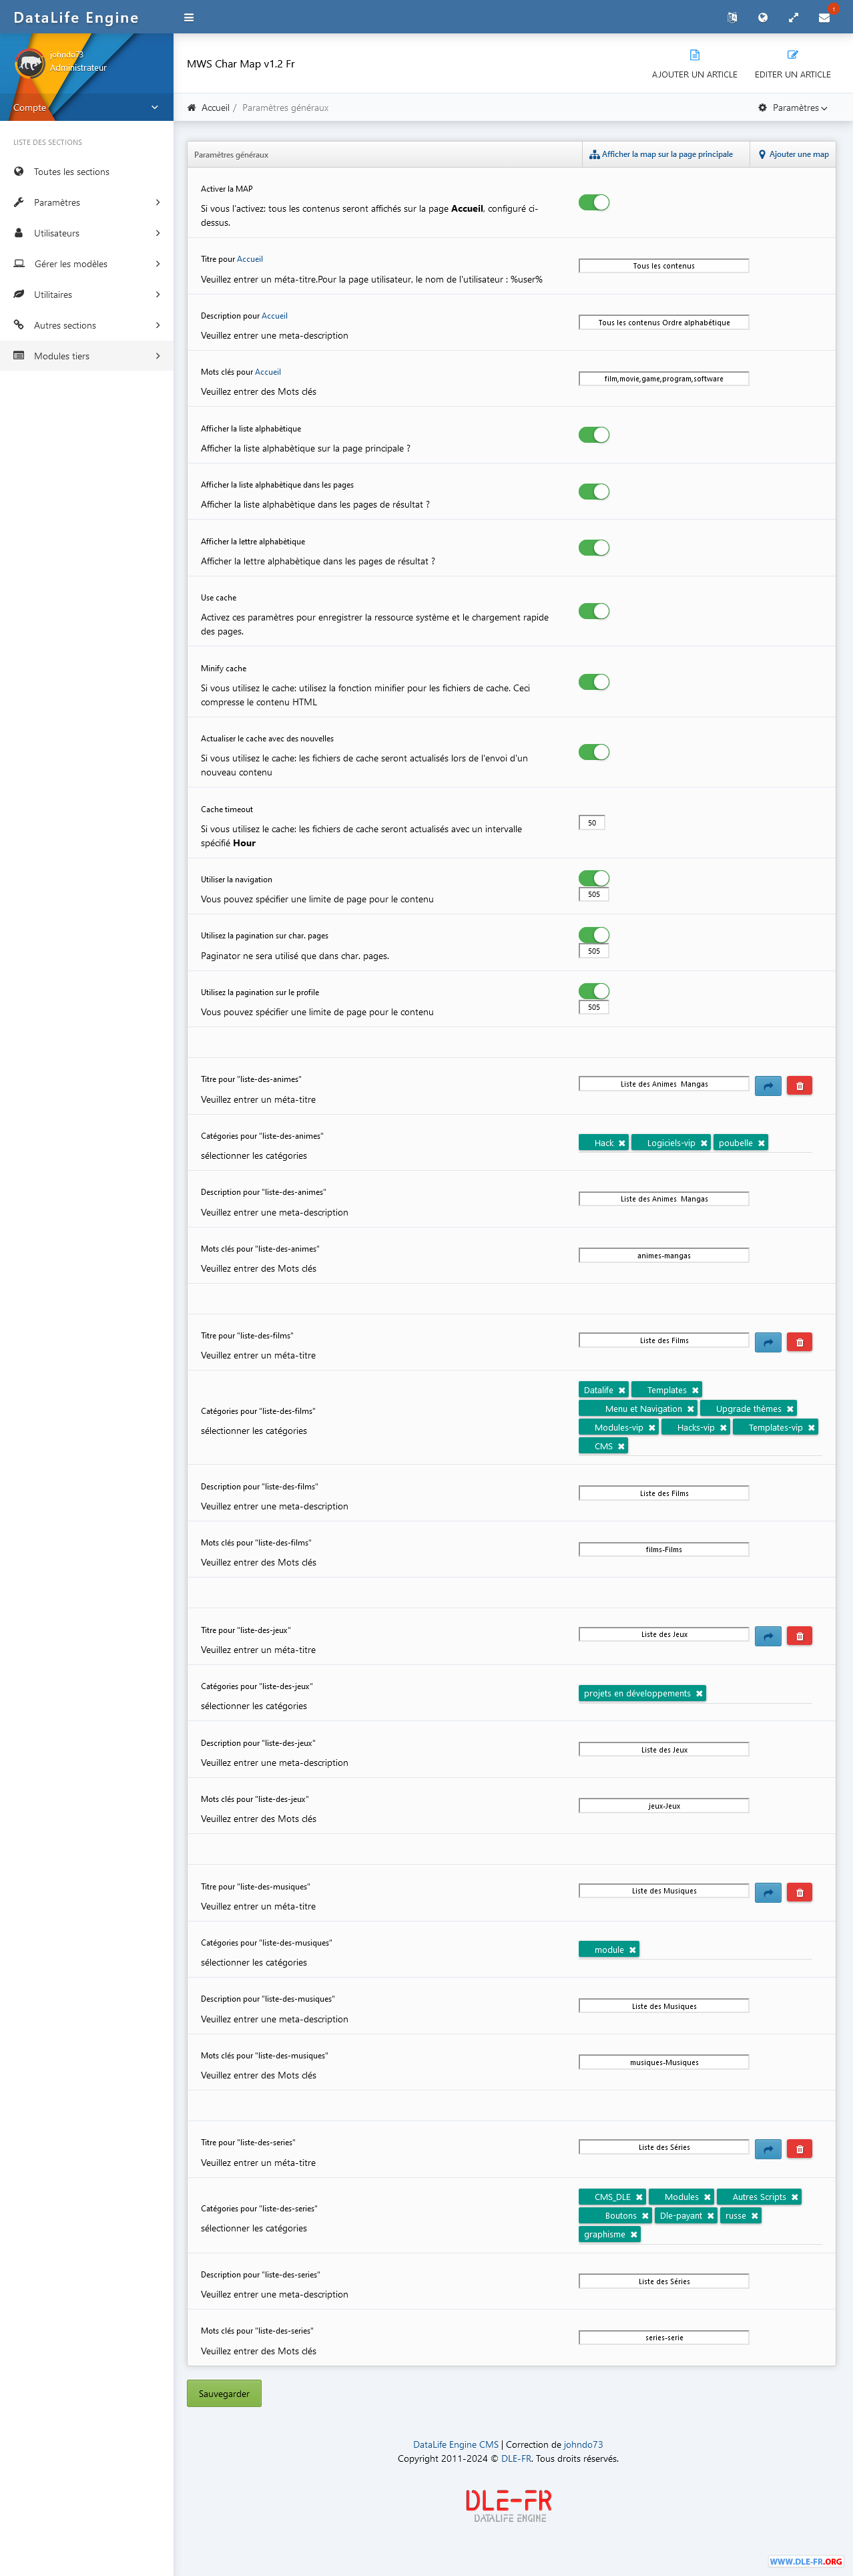This screenshot has height=2576, width=853.
Task: Expand the Modules tiers sidebar item
Action: 87,356
